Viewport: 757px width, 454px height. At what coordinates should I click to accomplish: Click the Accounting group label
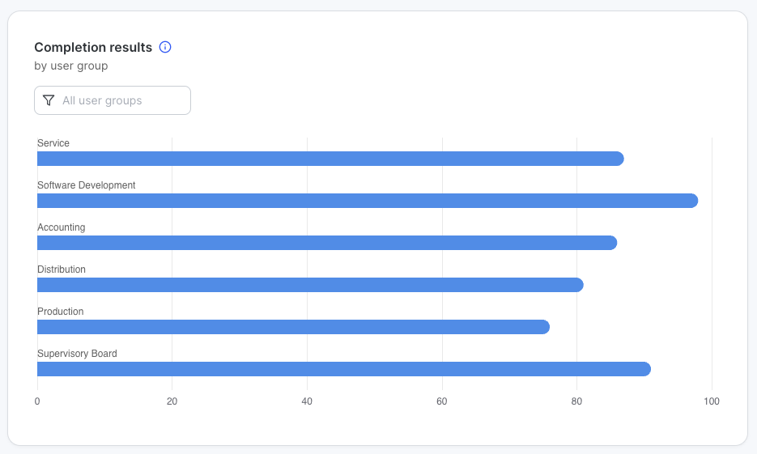coord(62,227)
